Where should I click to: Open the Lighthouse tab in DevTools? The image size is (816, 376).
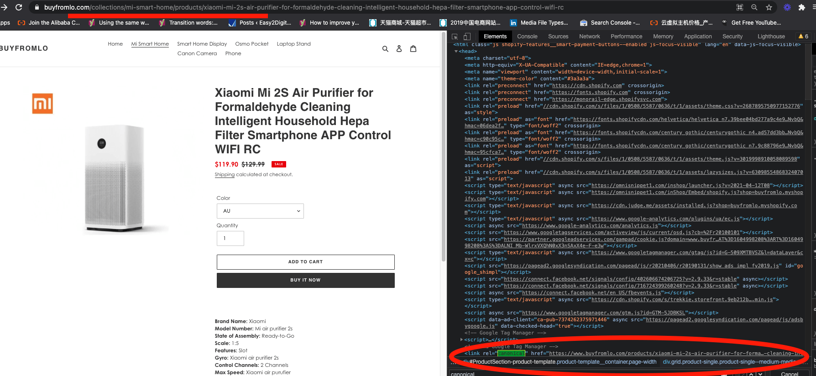click(771, 37)
